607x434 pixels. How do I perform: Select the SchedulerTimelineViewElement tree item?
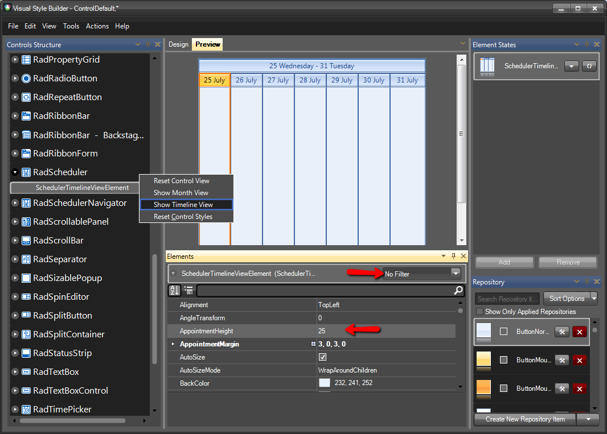coord(75,188)
